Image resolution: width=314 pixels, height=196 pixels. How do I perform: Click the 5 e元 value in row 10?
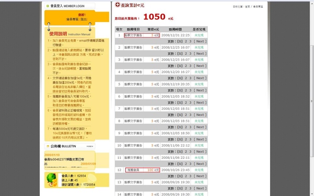(x=155, y=145)
